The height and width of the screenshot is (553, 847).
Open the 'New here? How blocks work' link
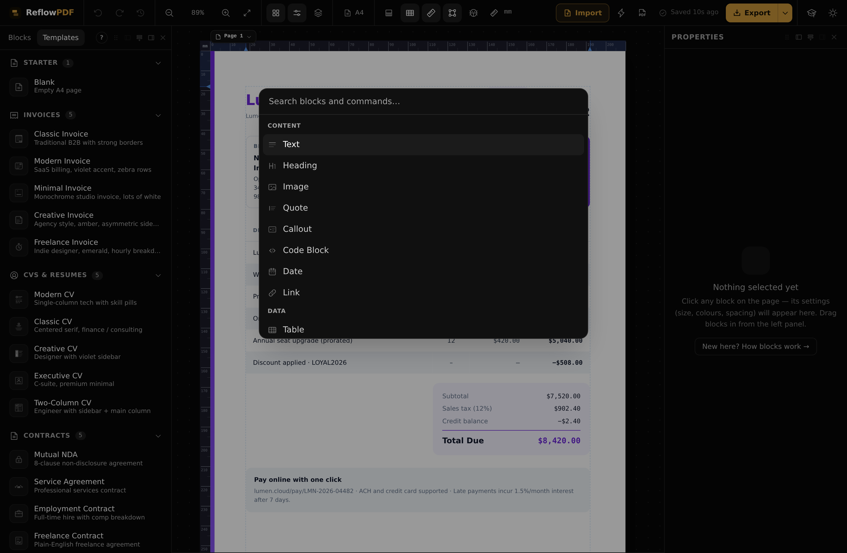pyautogui.click(x=755, y=346)
